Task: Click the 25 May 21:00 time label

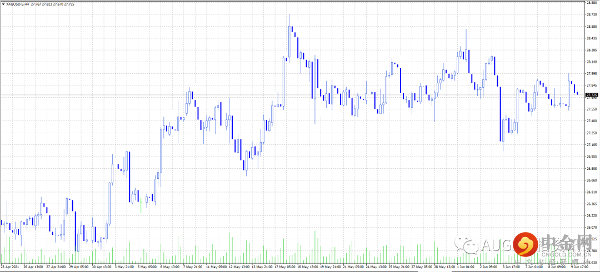Action: (x=399, y=266)
